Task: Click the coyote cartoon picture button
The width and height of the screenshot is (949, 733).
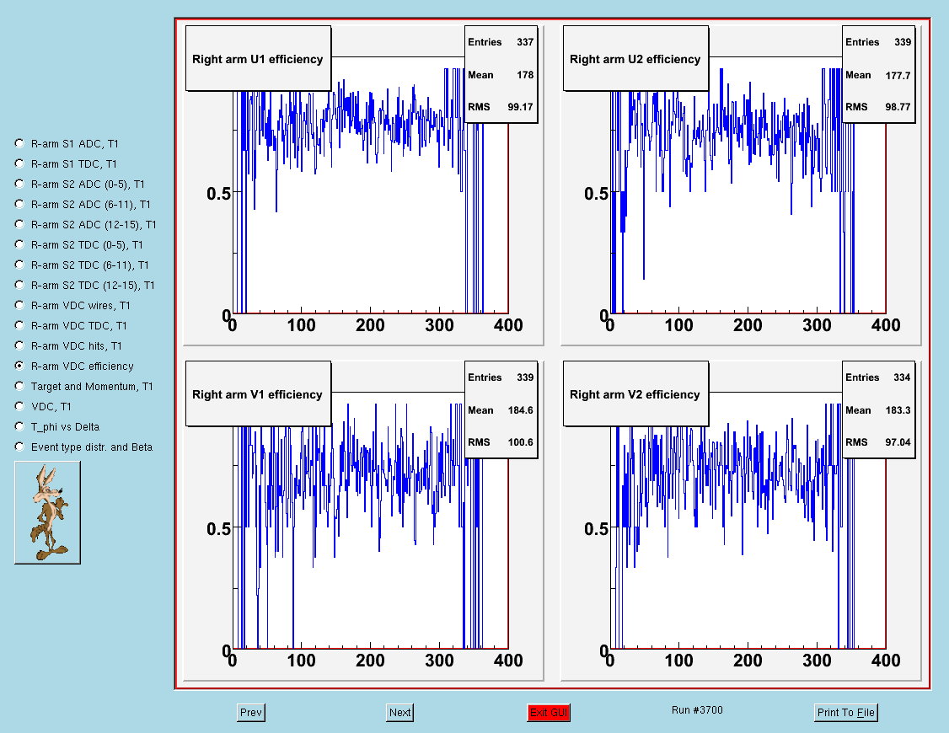Action: (x=47, y=513)
